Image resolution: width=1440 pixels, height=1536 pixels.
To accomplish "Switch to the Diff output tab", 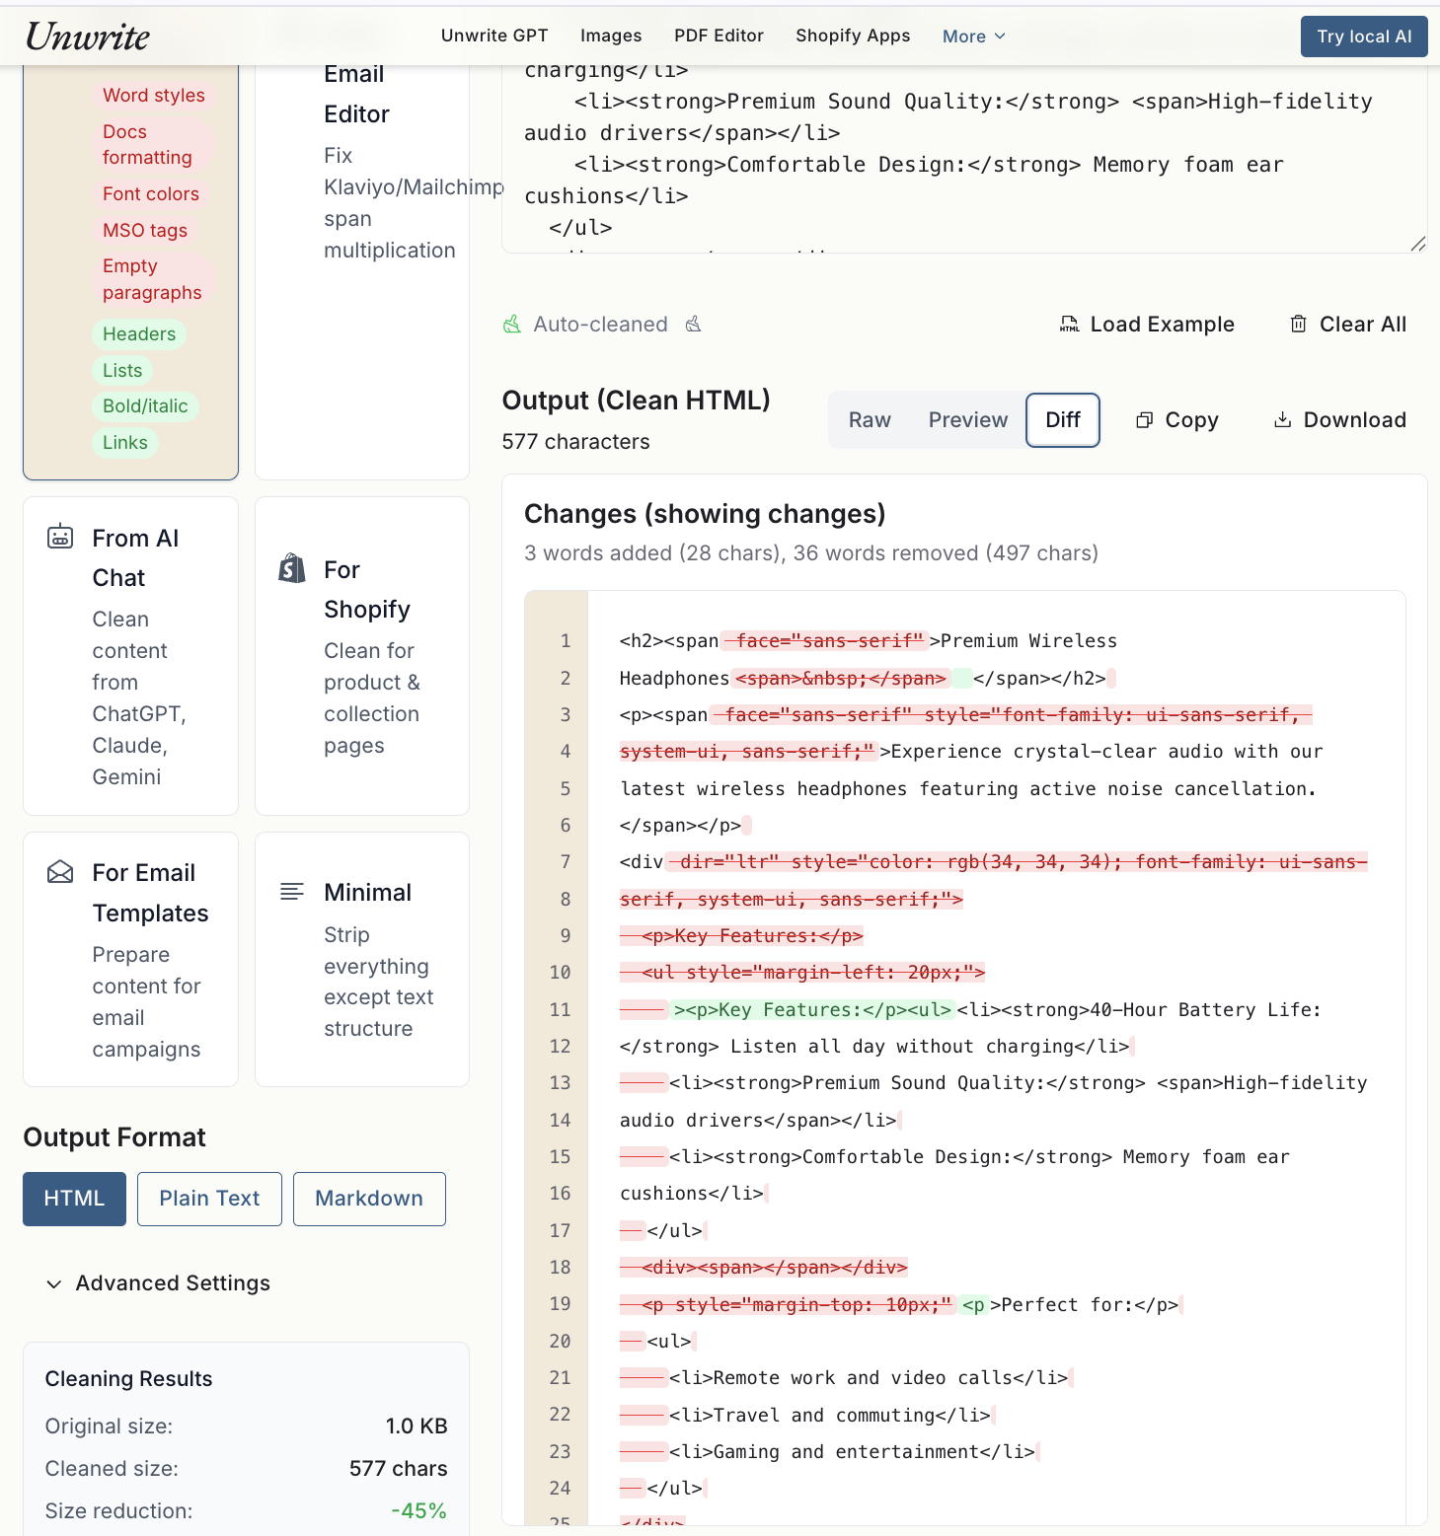I will tap(1063, 419).
